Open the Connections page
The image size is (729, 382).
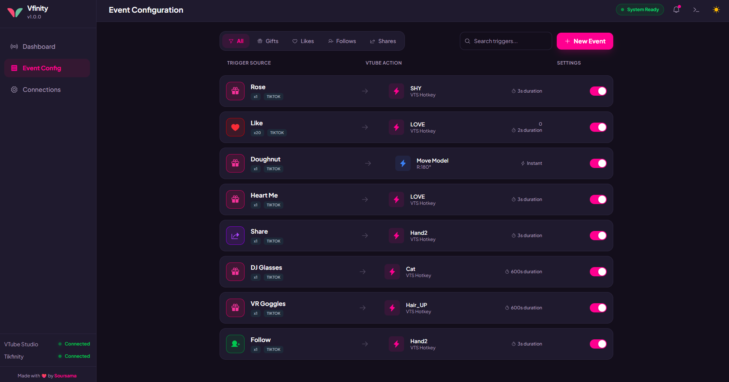pyautogui.click(x=42, y=90)
